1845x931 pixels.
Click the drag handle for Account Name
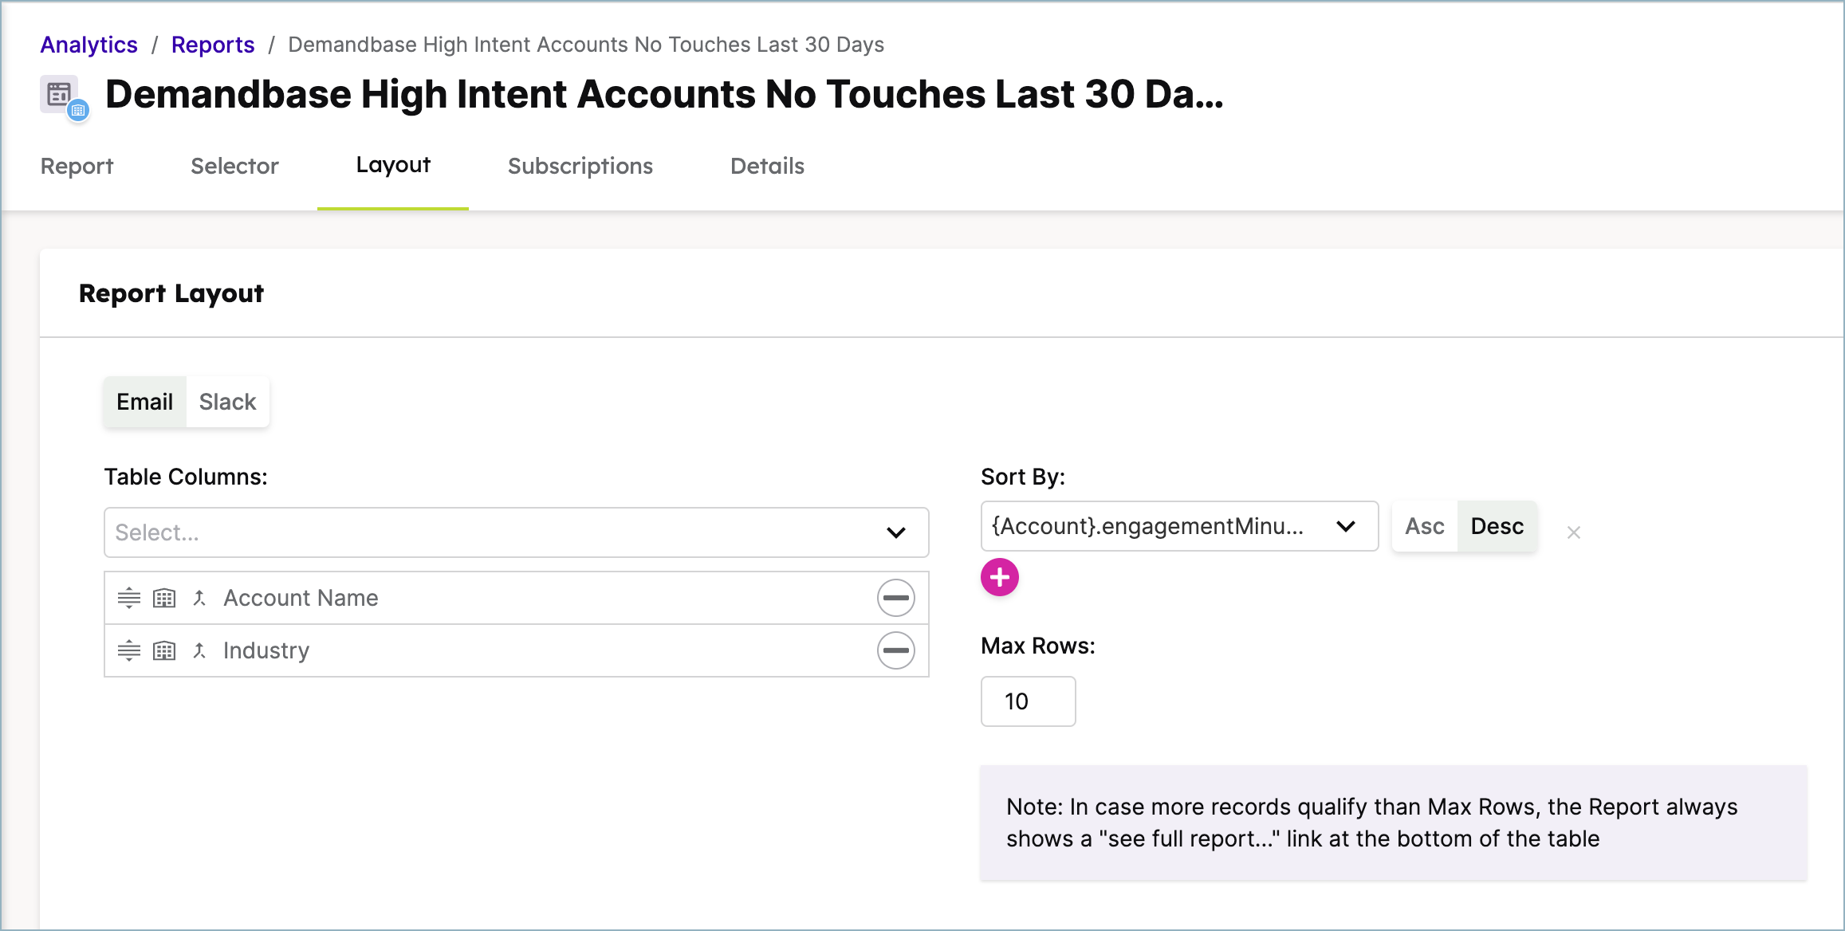(129, 598)
